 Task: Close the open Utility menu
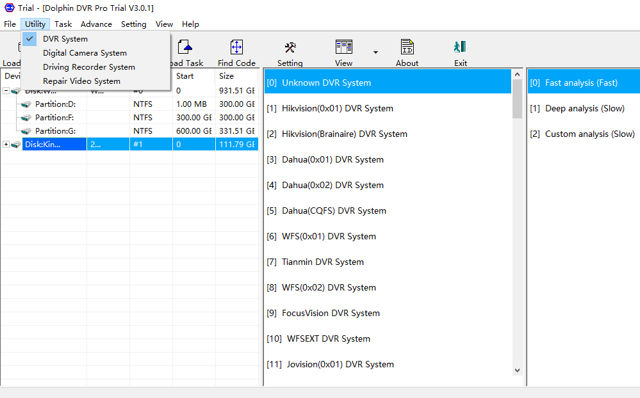(35, 24)
